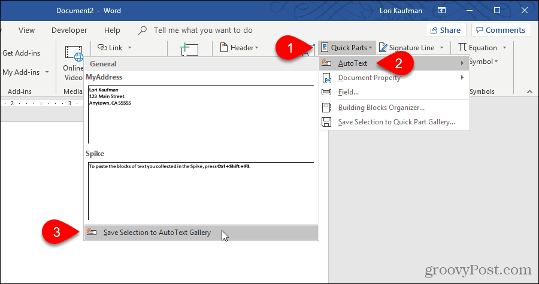Image resolution: width=539 pixels, height=284 pixels.
Task: Open the Quick Parts dropdown
Action: coord(347,48)
